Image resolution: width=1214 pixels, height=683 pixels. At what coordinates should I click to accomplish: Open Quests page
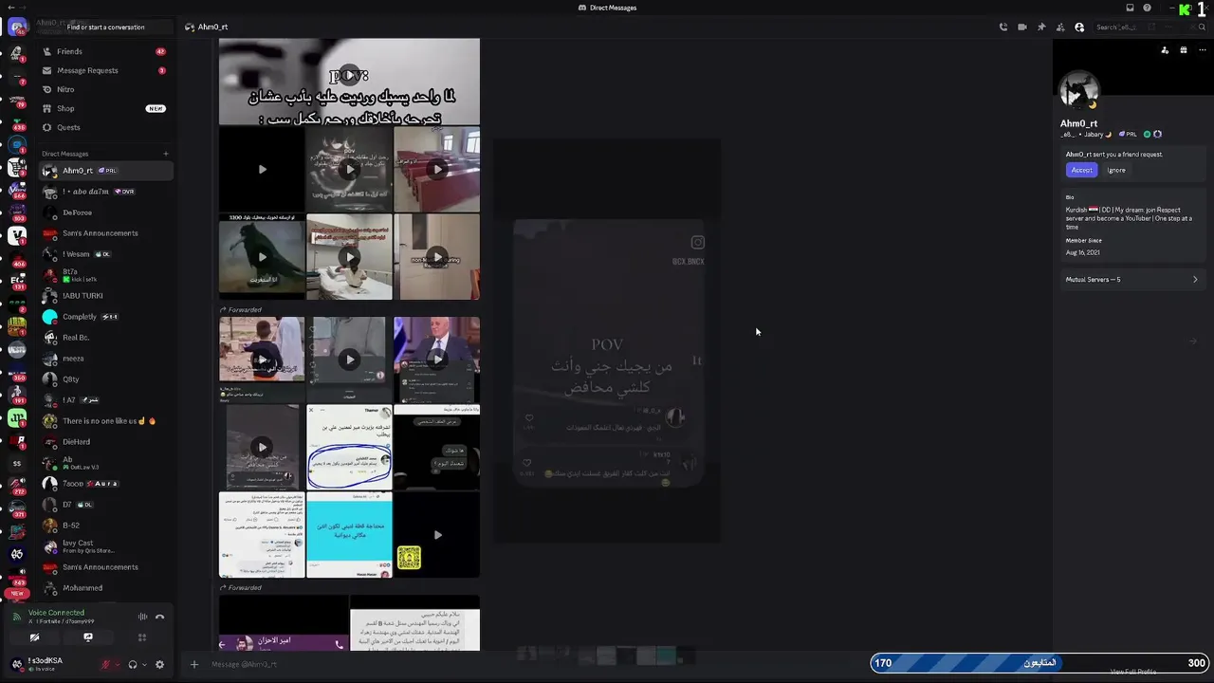pos(104,127)
